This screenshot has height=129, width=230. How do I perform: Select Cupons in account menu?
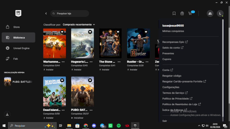tap(167, 59)
